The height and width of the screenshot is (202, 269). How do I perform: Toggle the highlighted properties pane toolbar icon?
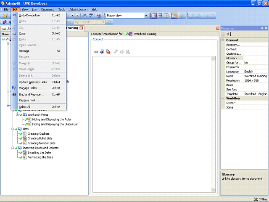(x=174, y=16)
